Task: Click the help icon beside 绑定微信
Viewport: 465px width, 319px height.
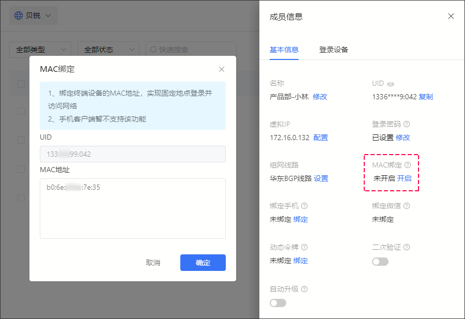Action: [407, 206]
